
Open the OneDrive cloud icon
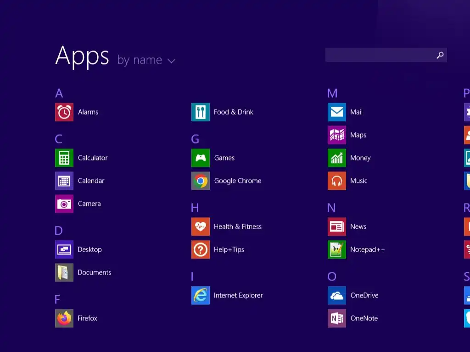pos(337,296)
